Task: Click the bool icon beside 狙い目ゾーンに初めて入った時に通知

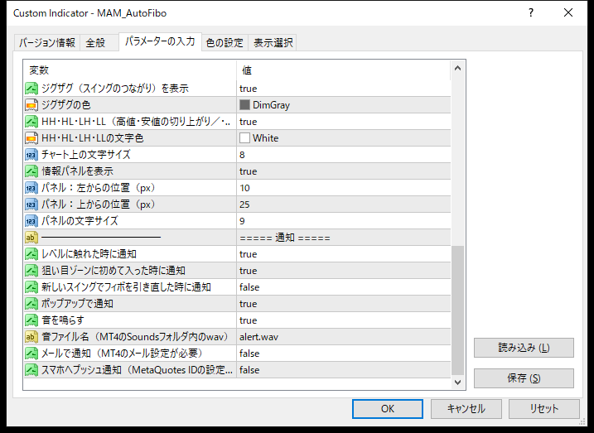Action: coord(31,271)
